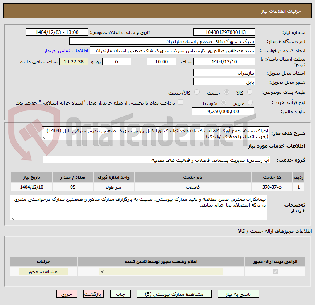Click the remaining time field 19:22:38
Image resolution: width=315 pixels, height=305 pixels.
(74, 62)
